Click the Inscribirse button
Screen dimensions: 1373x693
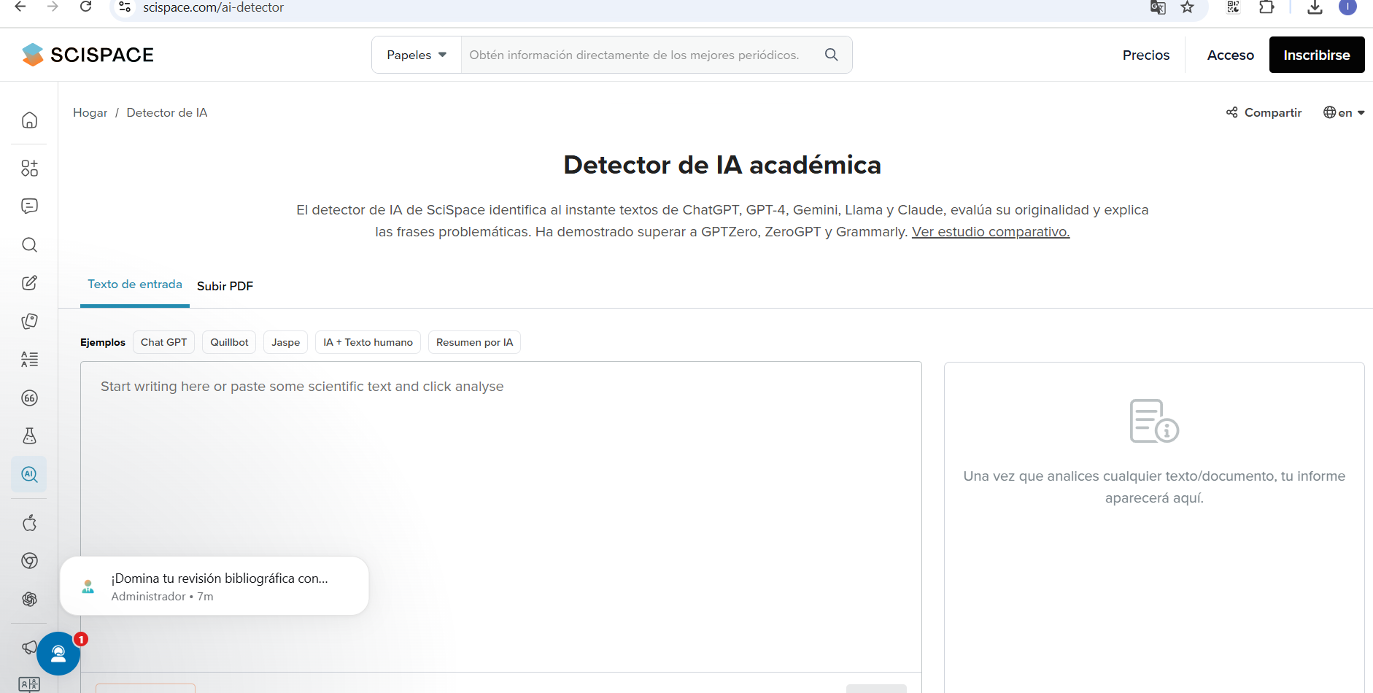[1316, 55]
